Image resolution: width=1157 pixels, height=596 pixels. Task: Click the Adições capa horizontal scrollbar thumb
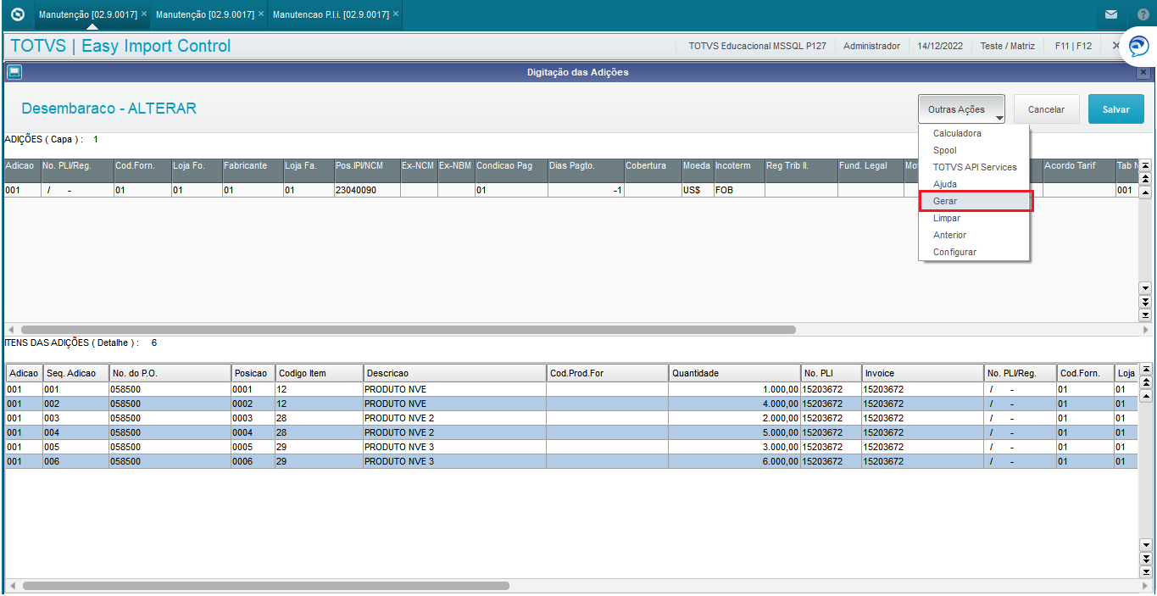(x=408, y=330)
